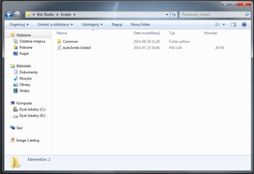Open Pobrane in the sidebar

click(x=26, y=47)
